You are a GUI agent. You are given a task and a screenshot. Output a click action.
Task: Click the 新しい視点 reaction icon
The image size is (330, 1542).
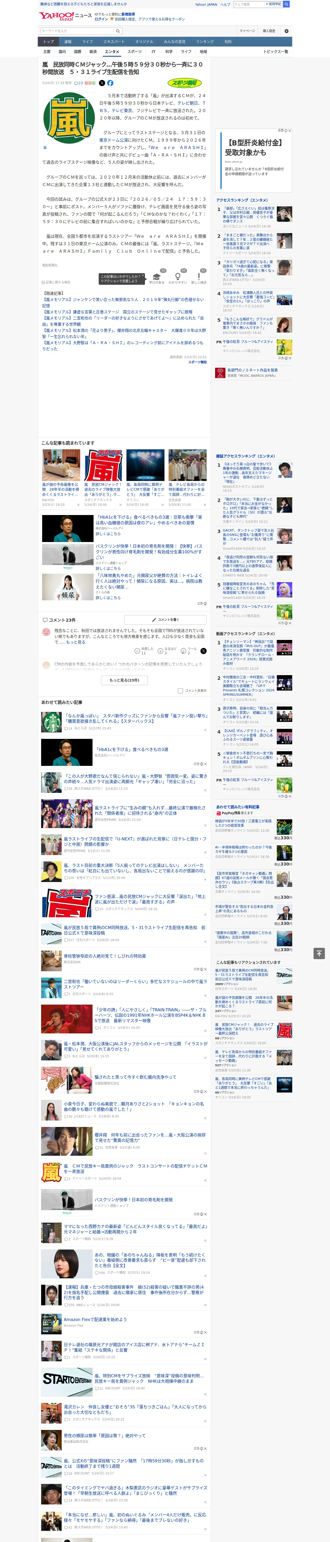[x=199, y=276]
